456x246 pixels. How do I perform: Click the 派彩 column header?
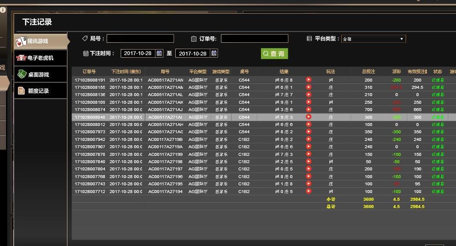click(x=396, y=72)
